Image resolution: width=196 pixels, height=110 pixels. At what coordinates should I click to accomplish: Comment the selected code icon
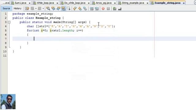[115, 9]
